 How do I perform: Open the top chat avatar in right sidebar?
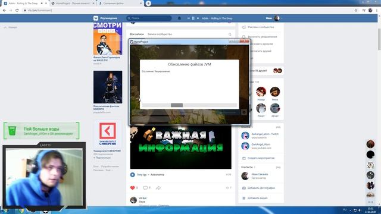[370, 144]
